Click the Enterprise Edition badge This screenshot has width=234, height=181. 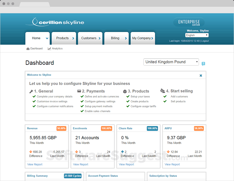click(x=188, y=23)
